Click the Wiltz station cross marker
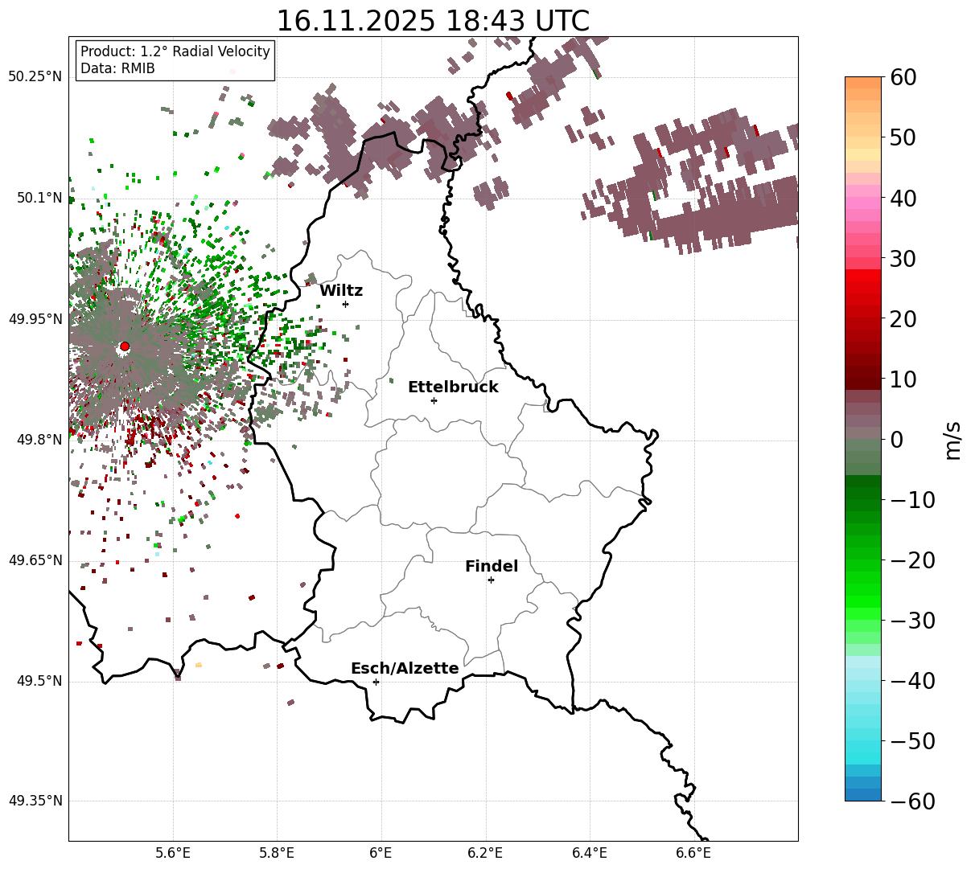The width and height of the screenshot is (971, 869). click(345, 304)
